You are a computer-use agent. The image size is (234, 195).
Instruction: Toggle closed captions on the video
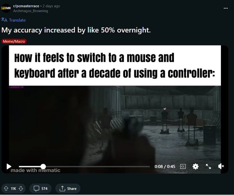[x=183, y=166]
